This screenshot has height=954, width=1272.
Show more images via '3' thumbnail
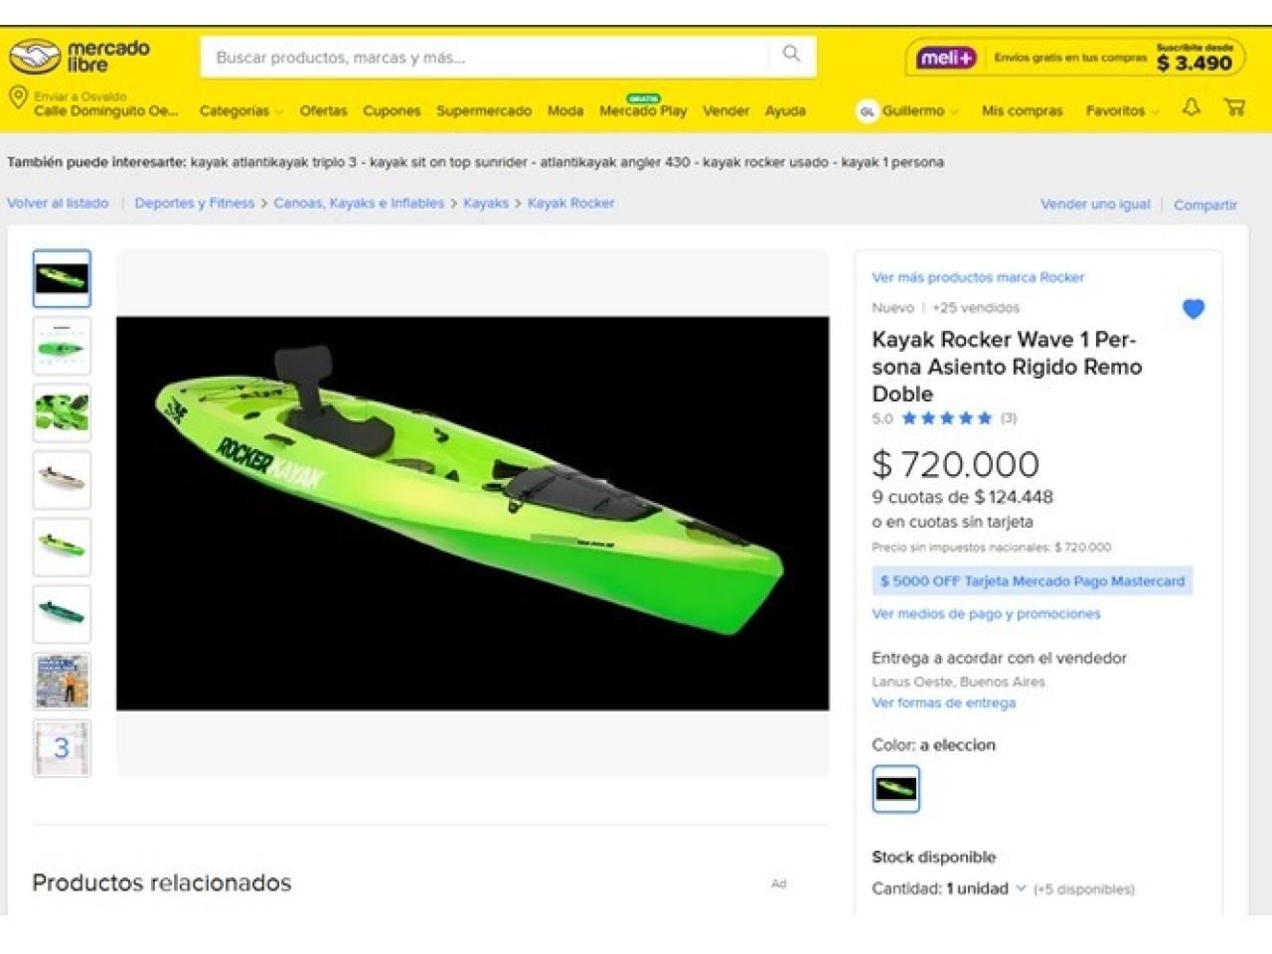click(62, 747)
